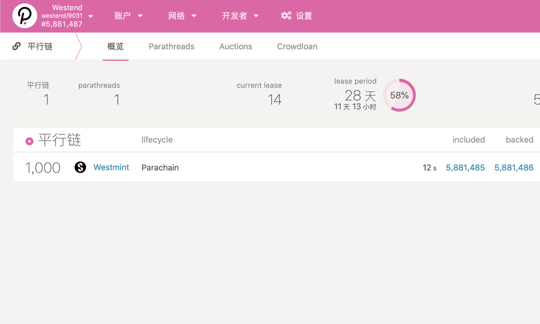The height and width of the screenshot is (324, 540).
Task: Click the 58% lease period progress circle
Action: click(x=399, y=95)
